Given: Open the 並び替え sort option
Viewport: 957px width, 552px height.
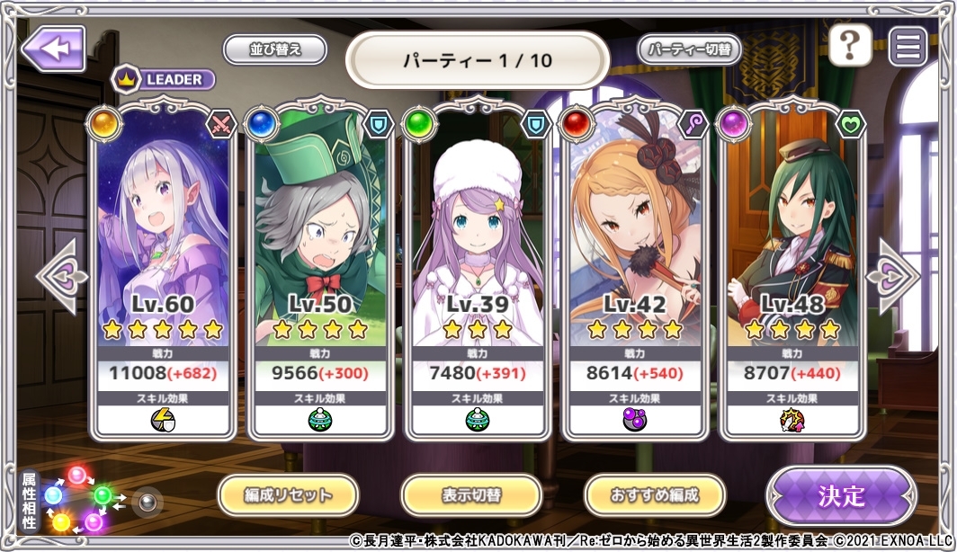Looking at the screenshot, I should point(275,49).
